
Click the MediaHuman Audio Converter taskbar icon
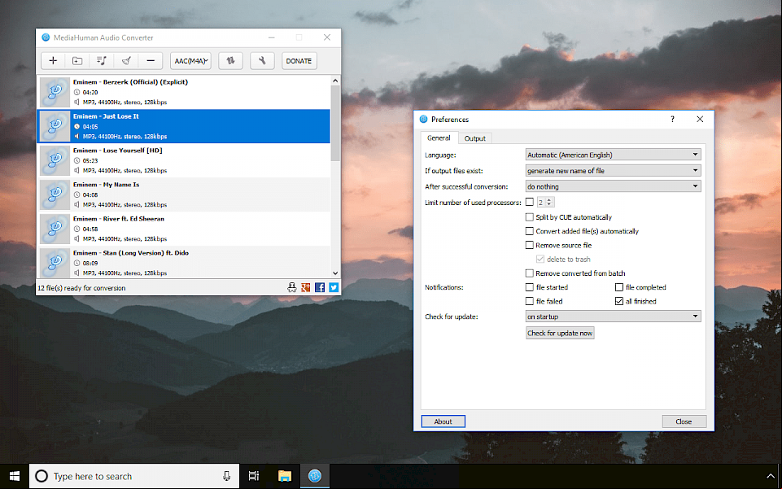tap(315, 476)
